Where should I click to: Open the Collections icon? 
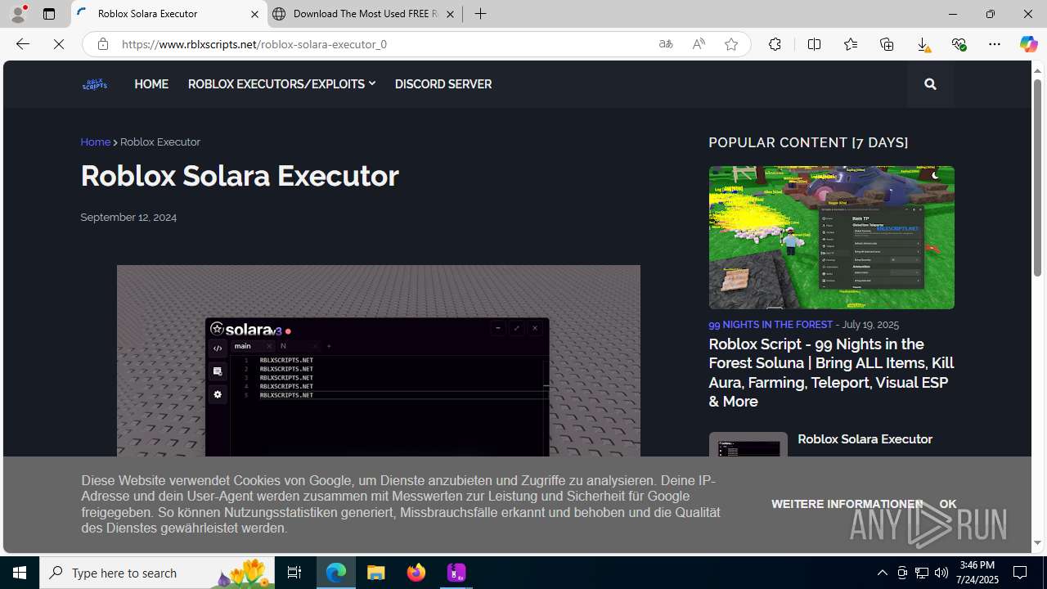(x=887, y=44)
